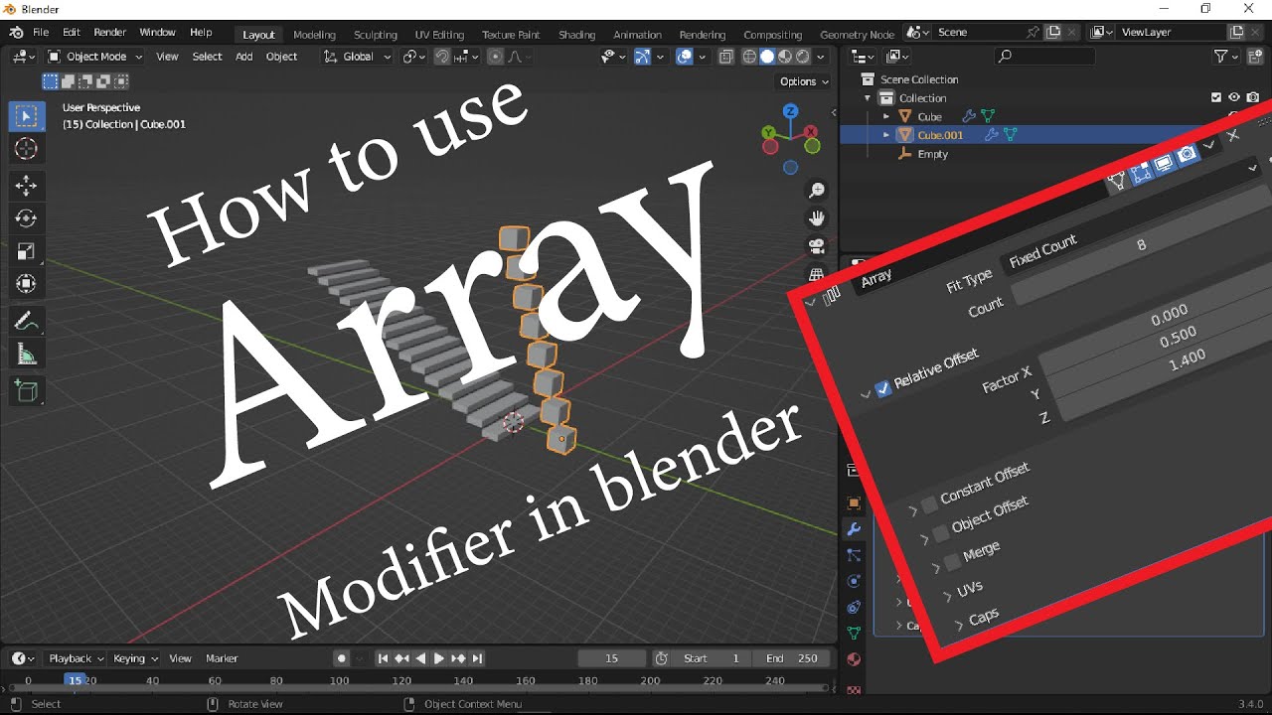Screen dimensions: 1272x715
Task: Open the outliner filter dropdown
Action: click(1226, 57)
